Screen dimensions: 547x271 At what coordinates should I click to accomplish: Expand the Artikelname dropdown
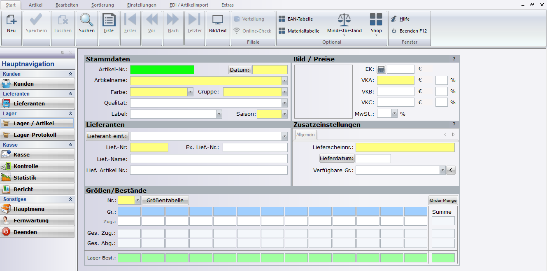pos(284,81)
